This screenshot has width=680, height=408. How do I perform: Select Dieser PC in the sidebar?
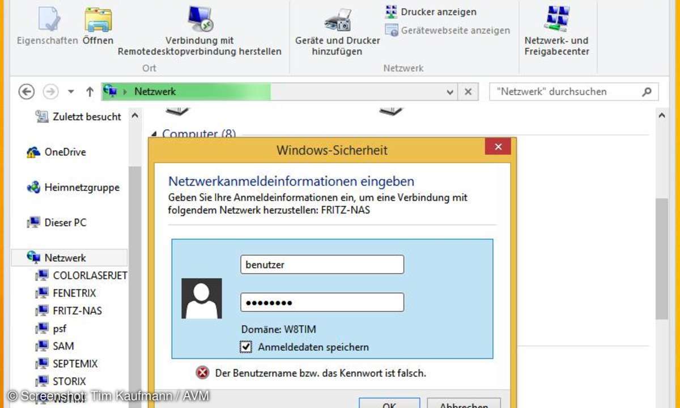pos(65,223)
